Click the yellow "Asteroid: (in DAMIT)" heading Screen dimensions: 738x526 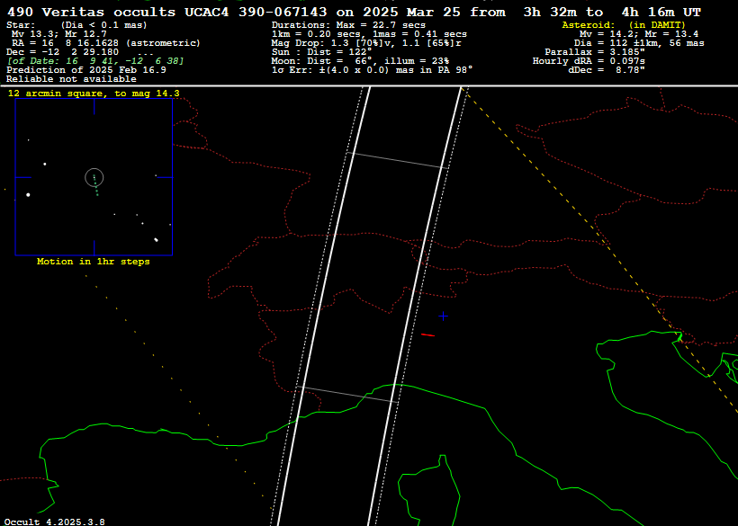coord(624,25)
